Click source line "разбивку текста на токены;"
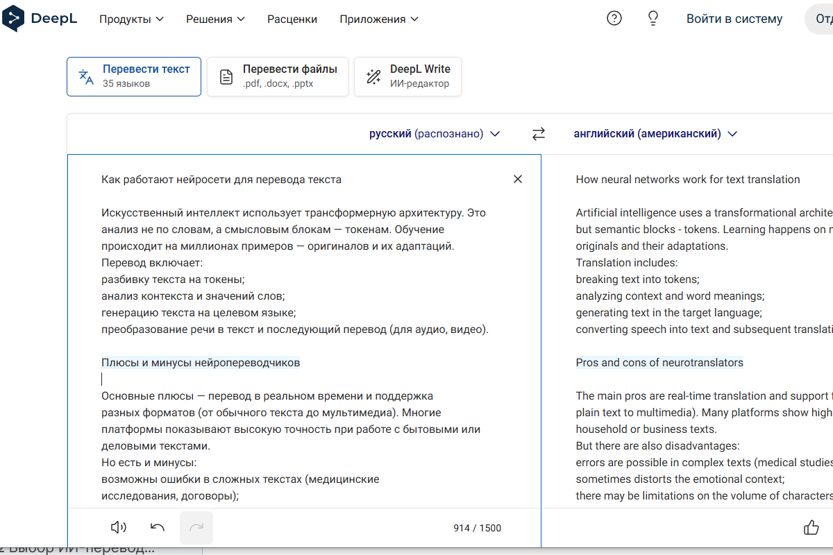Viewport: 833px width, 555px height. 174,280
